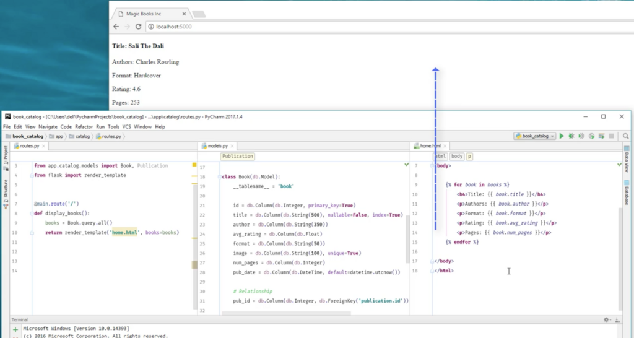Click the Stop process square icon
Screen dimensions: 634x338
point(611,136)
